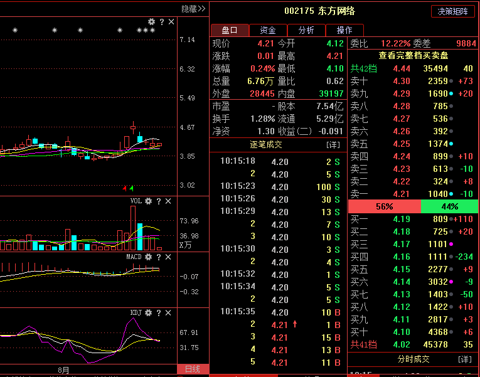Screen dimensions: 480x377
Task: Click the magenta dot on 买三 row
Action: pos(451,244)
